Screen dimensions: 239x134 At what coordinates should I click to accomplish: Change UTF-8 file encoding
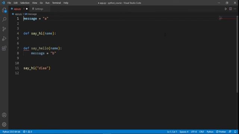(x=194, y=132)
